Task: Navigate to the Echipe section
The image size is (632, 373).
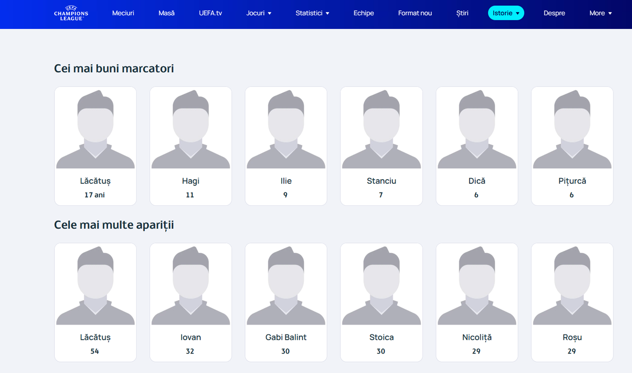Action: (x=363, y=13)
